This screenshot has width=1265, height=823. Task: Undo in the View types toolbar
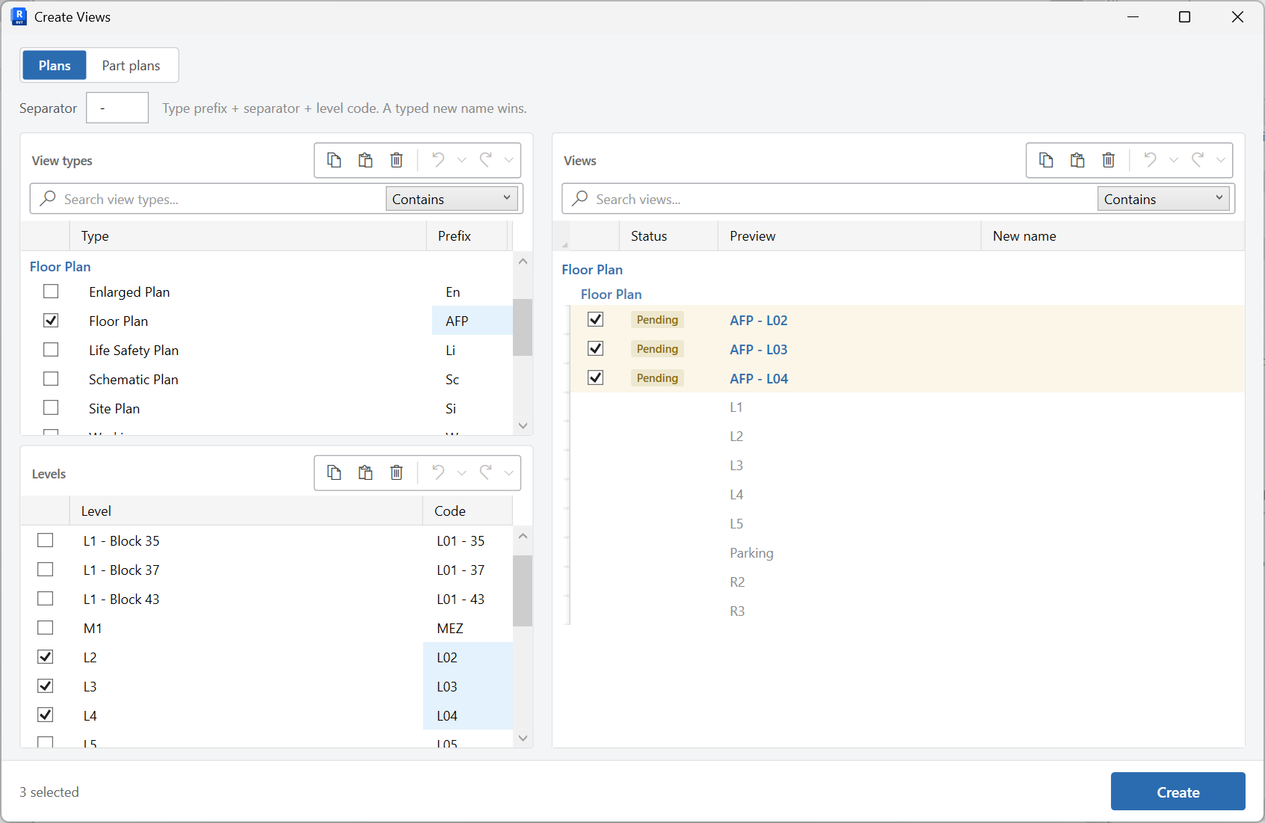(439, 160)
